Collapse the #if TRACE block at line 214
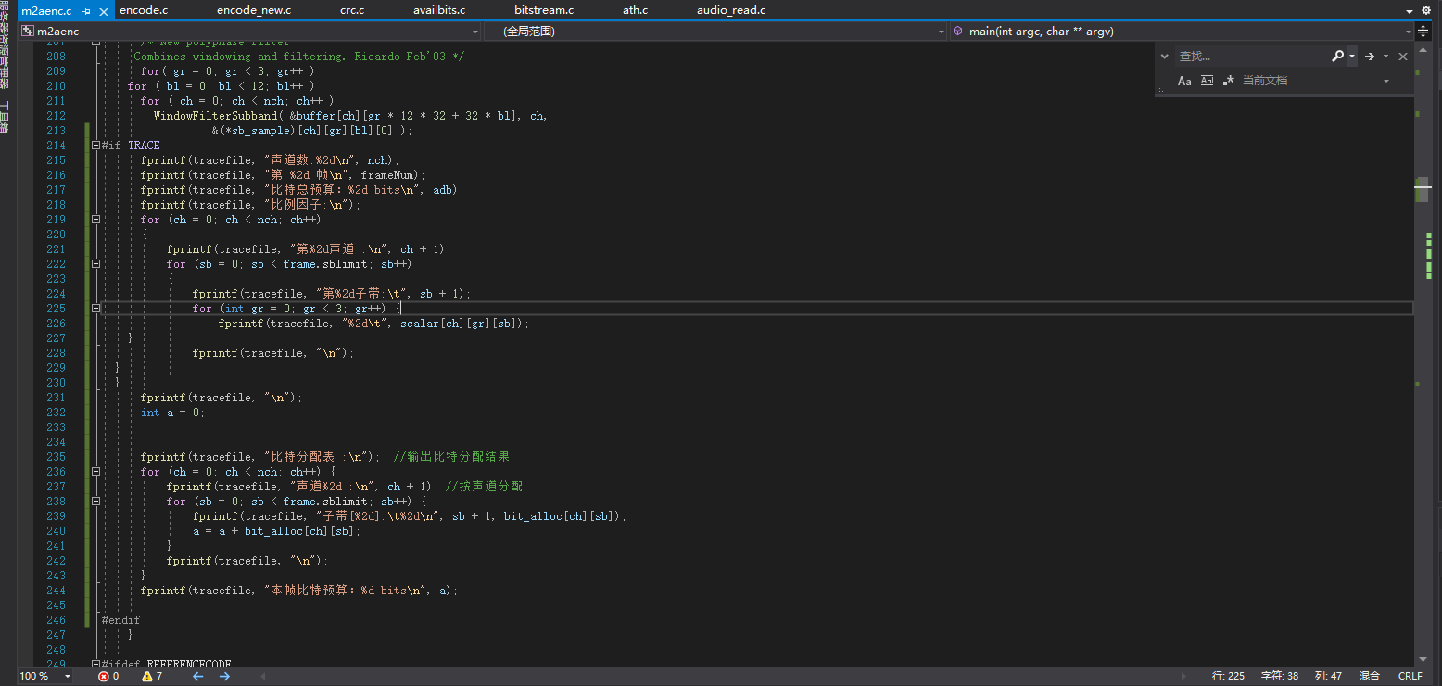This screenshot has height=686, width=1442. point(95,145)
